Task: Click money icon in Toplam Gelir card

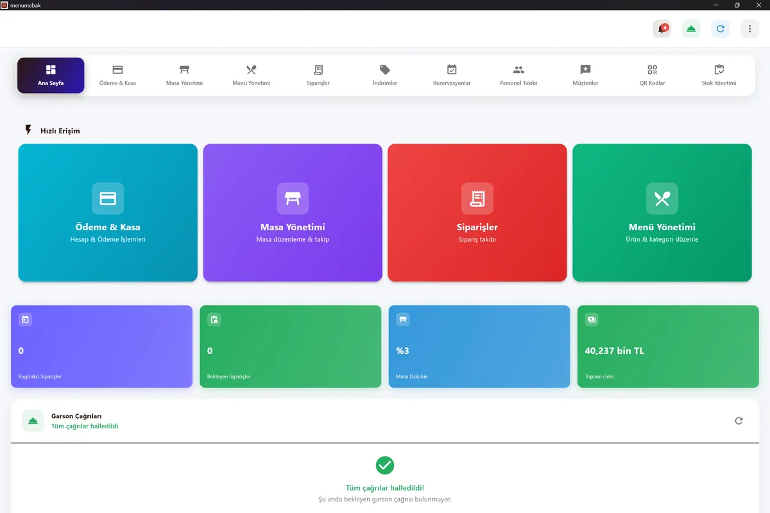Action: (592, 319)
